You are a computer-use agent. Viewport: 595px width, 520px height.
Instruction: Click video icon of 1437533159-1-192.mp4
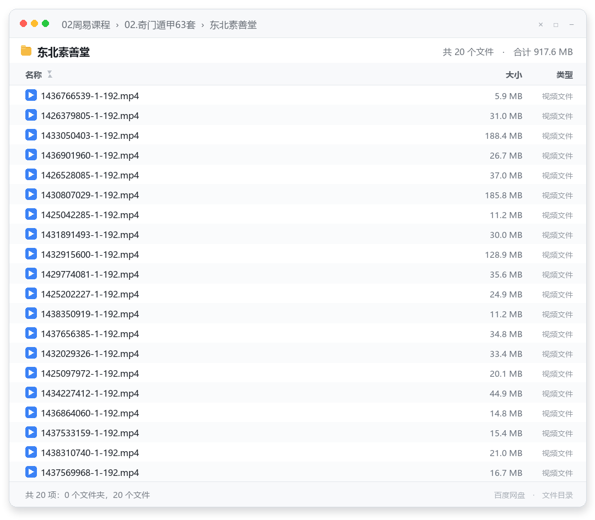coord(31,432)
